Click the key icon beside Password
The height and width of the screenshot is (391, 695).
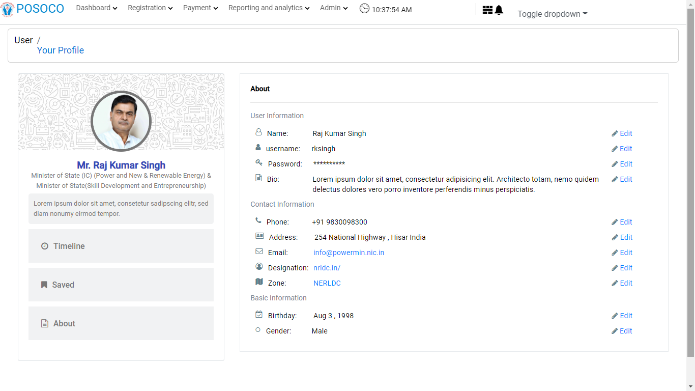point(259,163)
